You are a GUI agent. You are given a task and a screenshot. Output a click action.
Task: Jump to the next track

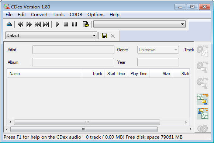click(x=46, y=24)
